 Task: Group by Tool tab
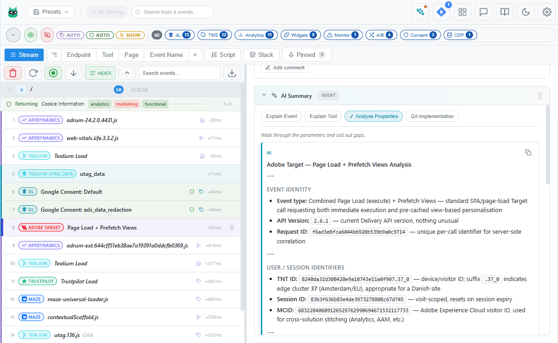click(x=107, y=55)
